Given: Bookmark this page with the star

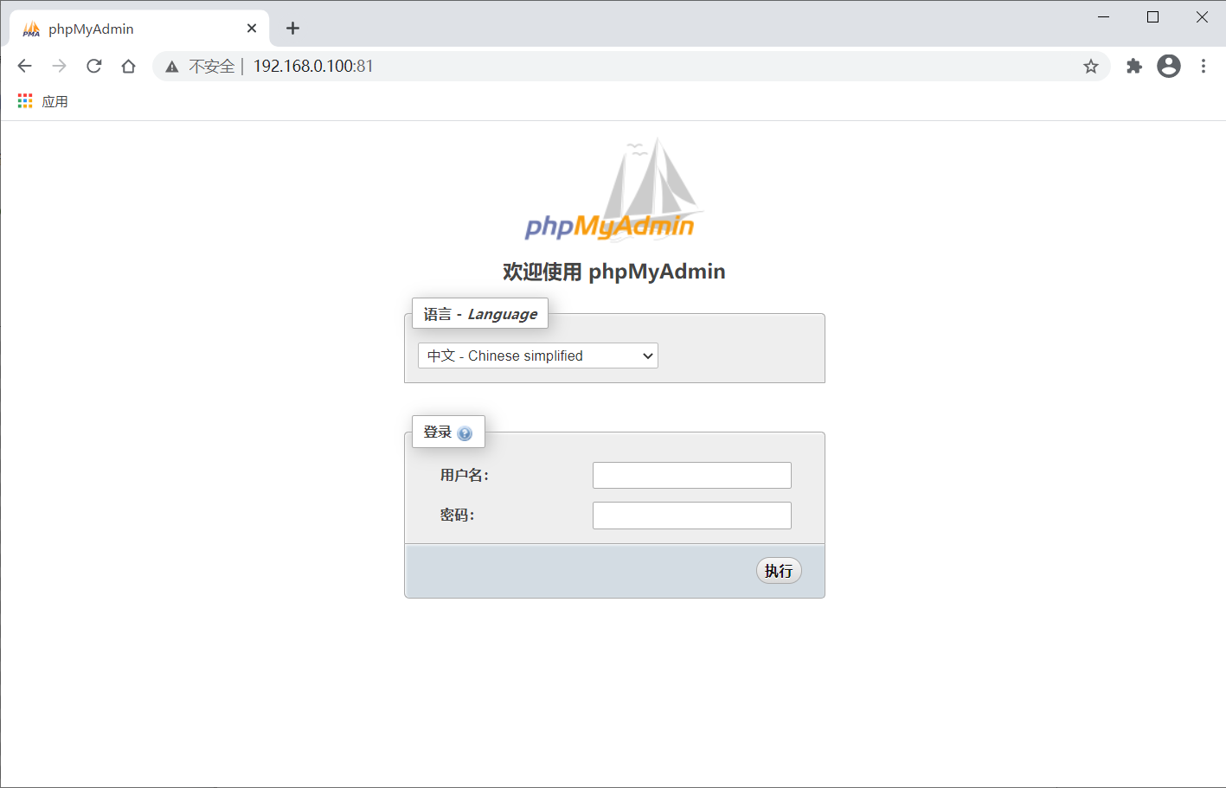Looking at the screenshot, I should [1091, 67].
